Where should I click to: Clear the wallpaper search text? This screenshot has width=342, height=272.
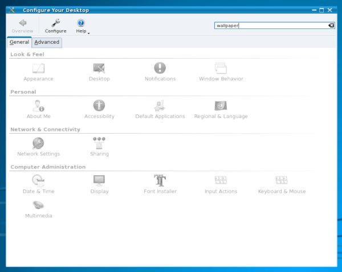click(331, 26)
